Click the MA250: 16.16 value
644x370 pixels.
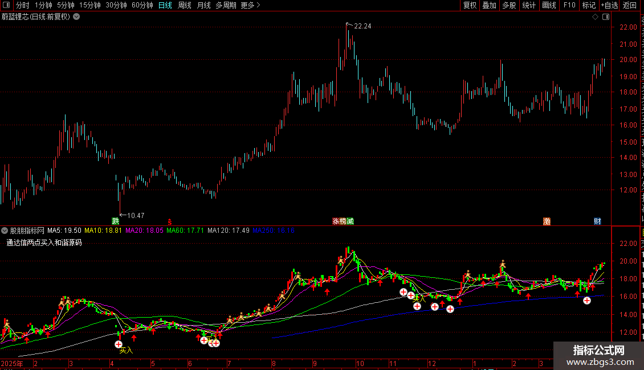[x=273, y=231]
